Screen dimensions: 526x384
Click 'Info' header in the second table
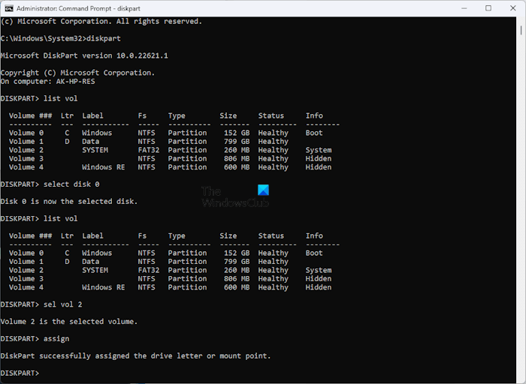coord(314,235)
